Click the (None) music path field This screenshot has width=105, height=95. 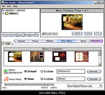[71, 79]
